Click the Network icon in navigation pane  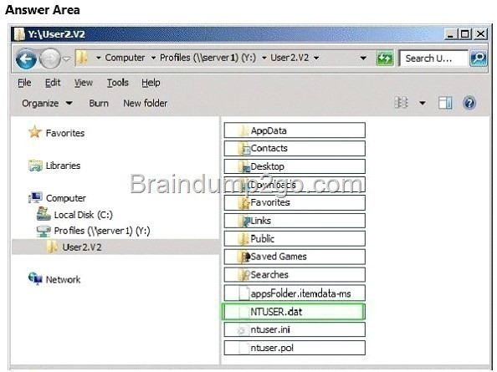pyautogui.click(x=35, y=279)
